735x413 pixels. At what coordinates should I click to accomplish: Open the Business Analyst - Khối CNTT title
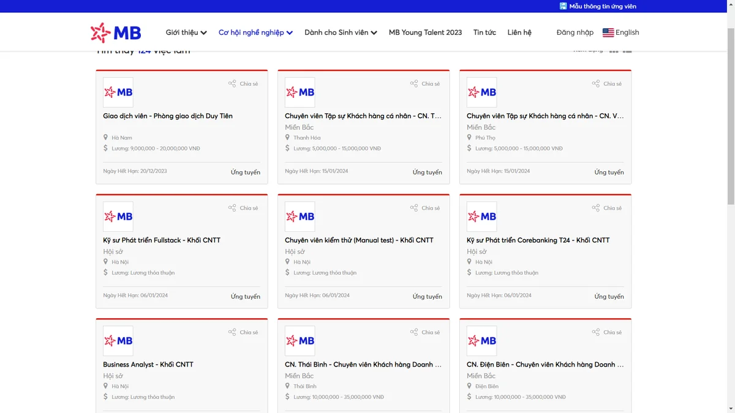148,364
